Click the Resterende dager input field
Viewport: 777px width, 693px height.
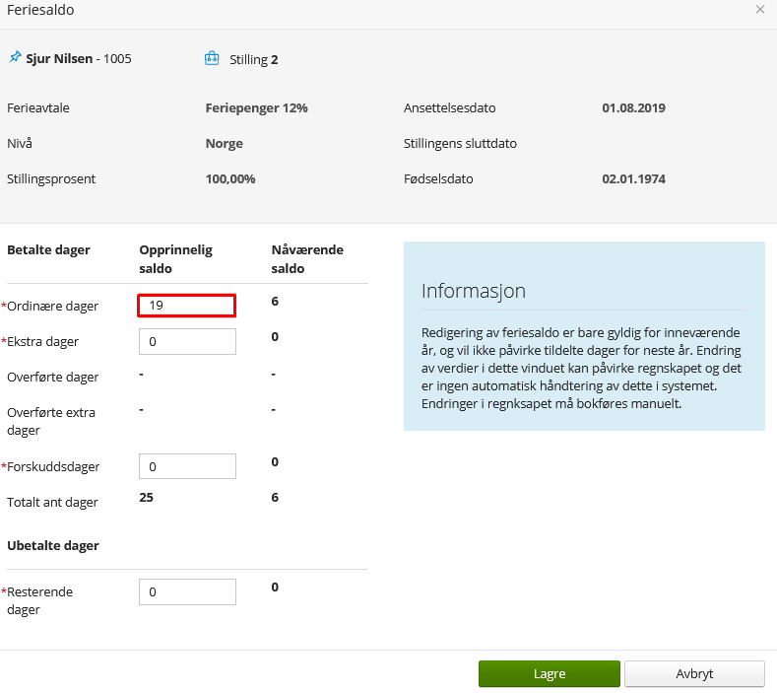(186, 591)
